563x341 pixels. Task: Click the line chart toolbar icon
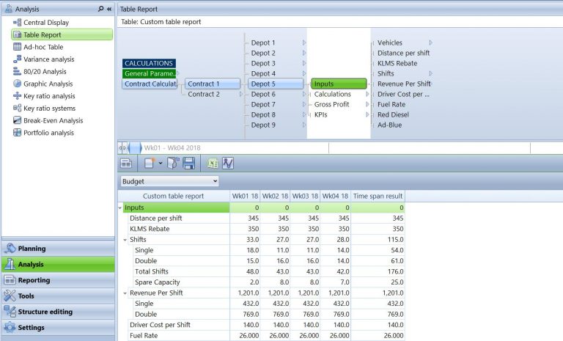tap(228, 163)
